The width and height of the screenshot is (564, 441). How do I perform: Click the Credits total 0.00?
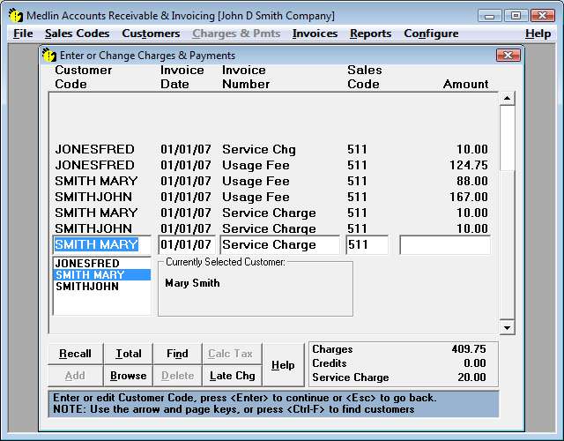coord(475,363)
